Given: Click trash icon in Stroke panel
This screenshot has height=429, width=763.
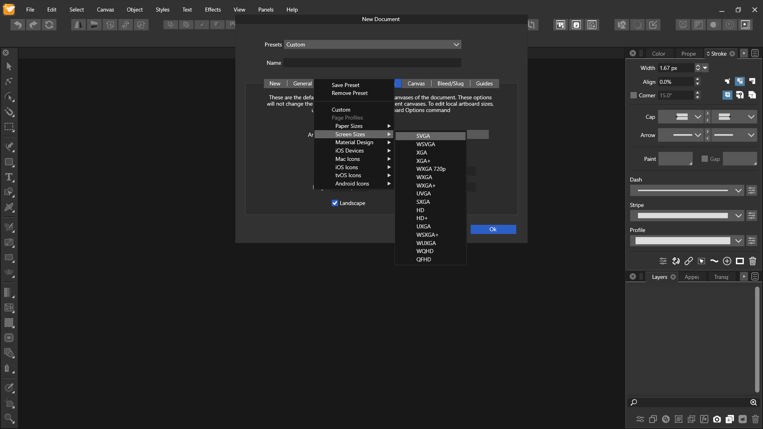Looking at the screenshot, I should point(752,261).
